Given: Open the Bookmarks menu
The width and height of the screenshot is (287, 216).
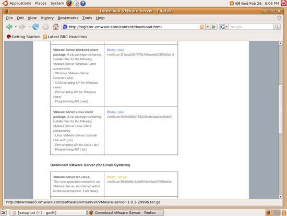Looking at the screenshot, I should click(x=68, y=18).
